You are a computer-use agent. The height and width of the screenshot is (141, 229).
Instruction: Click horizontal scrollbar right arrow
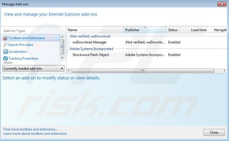[x=224, y=71]
